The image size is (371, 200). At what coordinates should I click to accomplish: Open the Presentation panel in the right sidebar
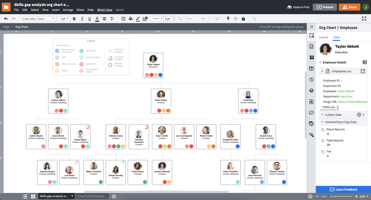coord(311,68)
